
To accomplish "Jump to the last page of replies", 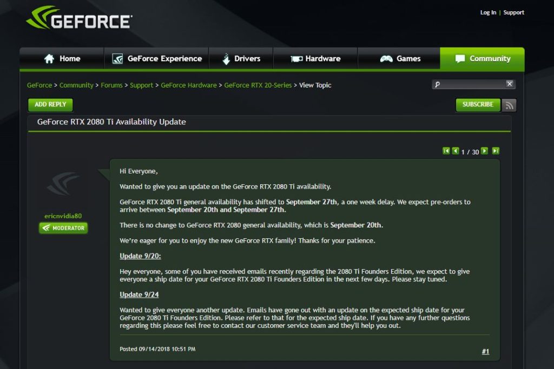I will (x=495, y=151).
